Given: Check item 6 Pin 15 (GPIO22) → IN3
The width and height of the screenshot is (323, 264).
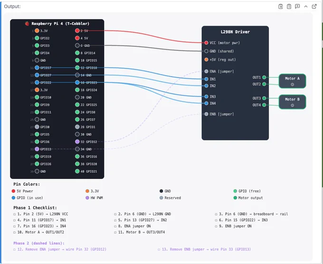Looking at the screenshot, I should 216,220.
